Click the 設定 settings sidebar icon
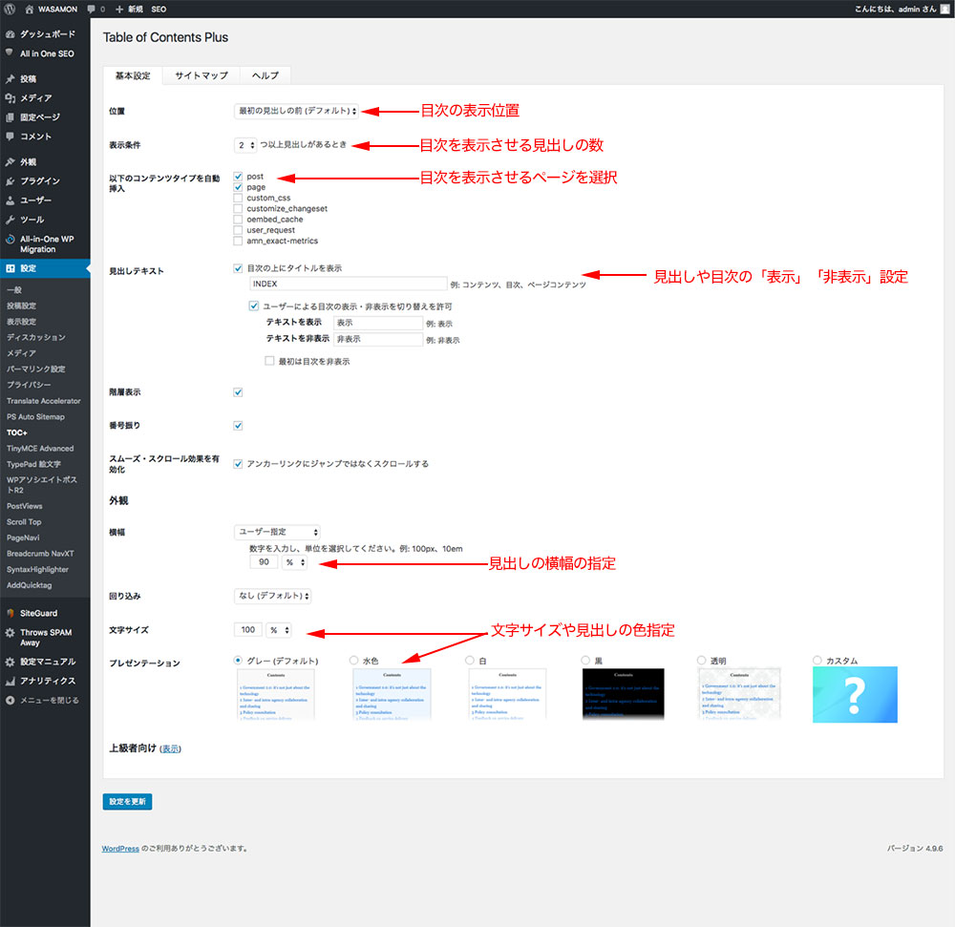 [x=10, y=268]
